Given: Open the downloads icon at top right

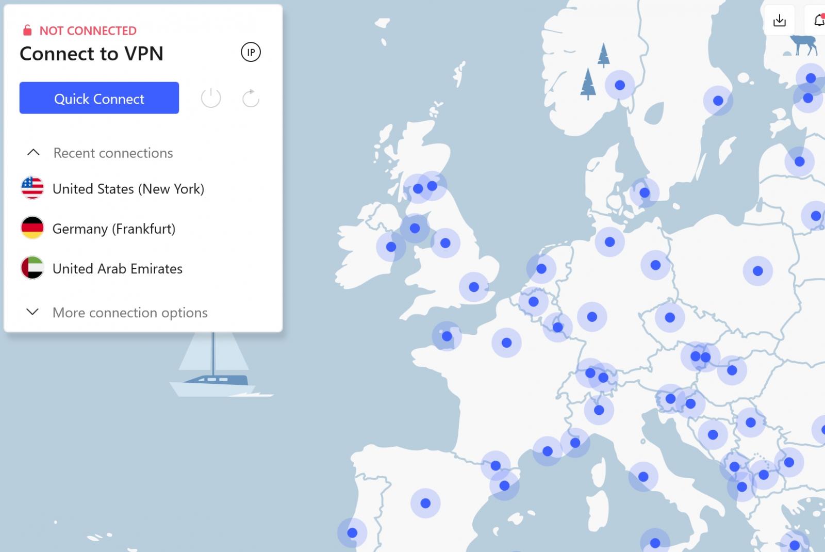Looking at the screenshot, I should point(779,20).
